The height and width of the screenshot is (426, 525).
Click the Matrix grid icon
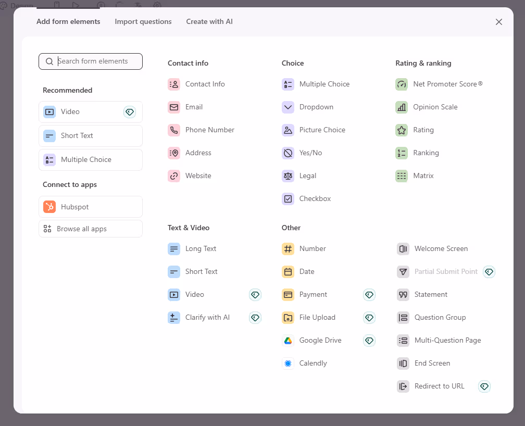pyautogui.click(x=402, y=176)
